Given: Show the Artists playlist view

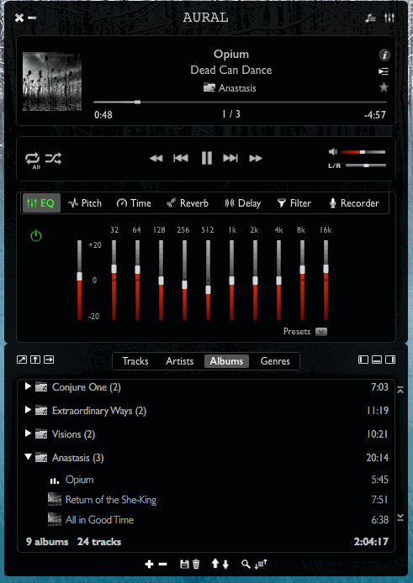Looking at the screenshot, I should [179, 361].
